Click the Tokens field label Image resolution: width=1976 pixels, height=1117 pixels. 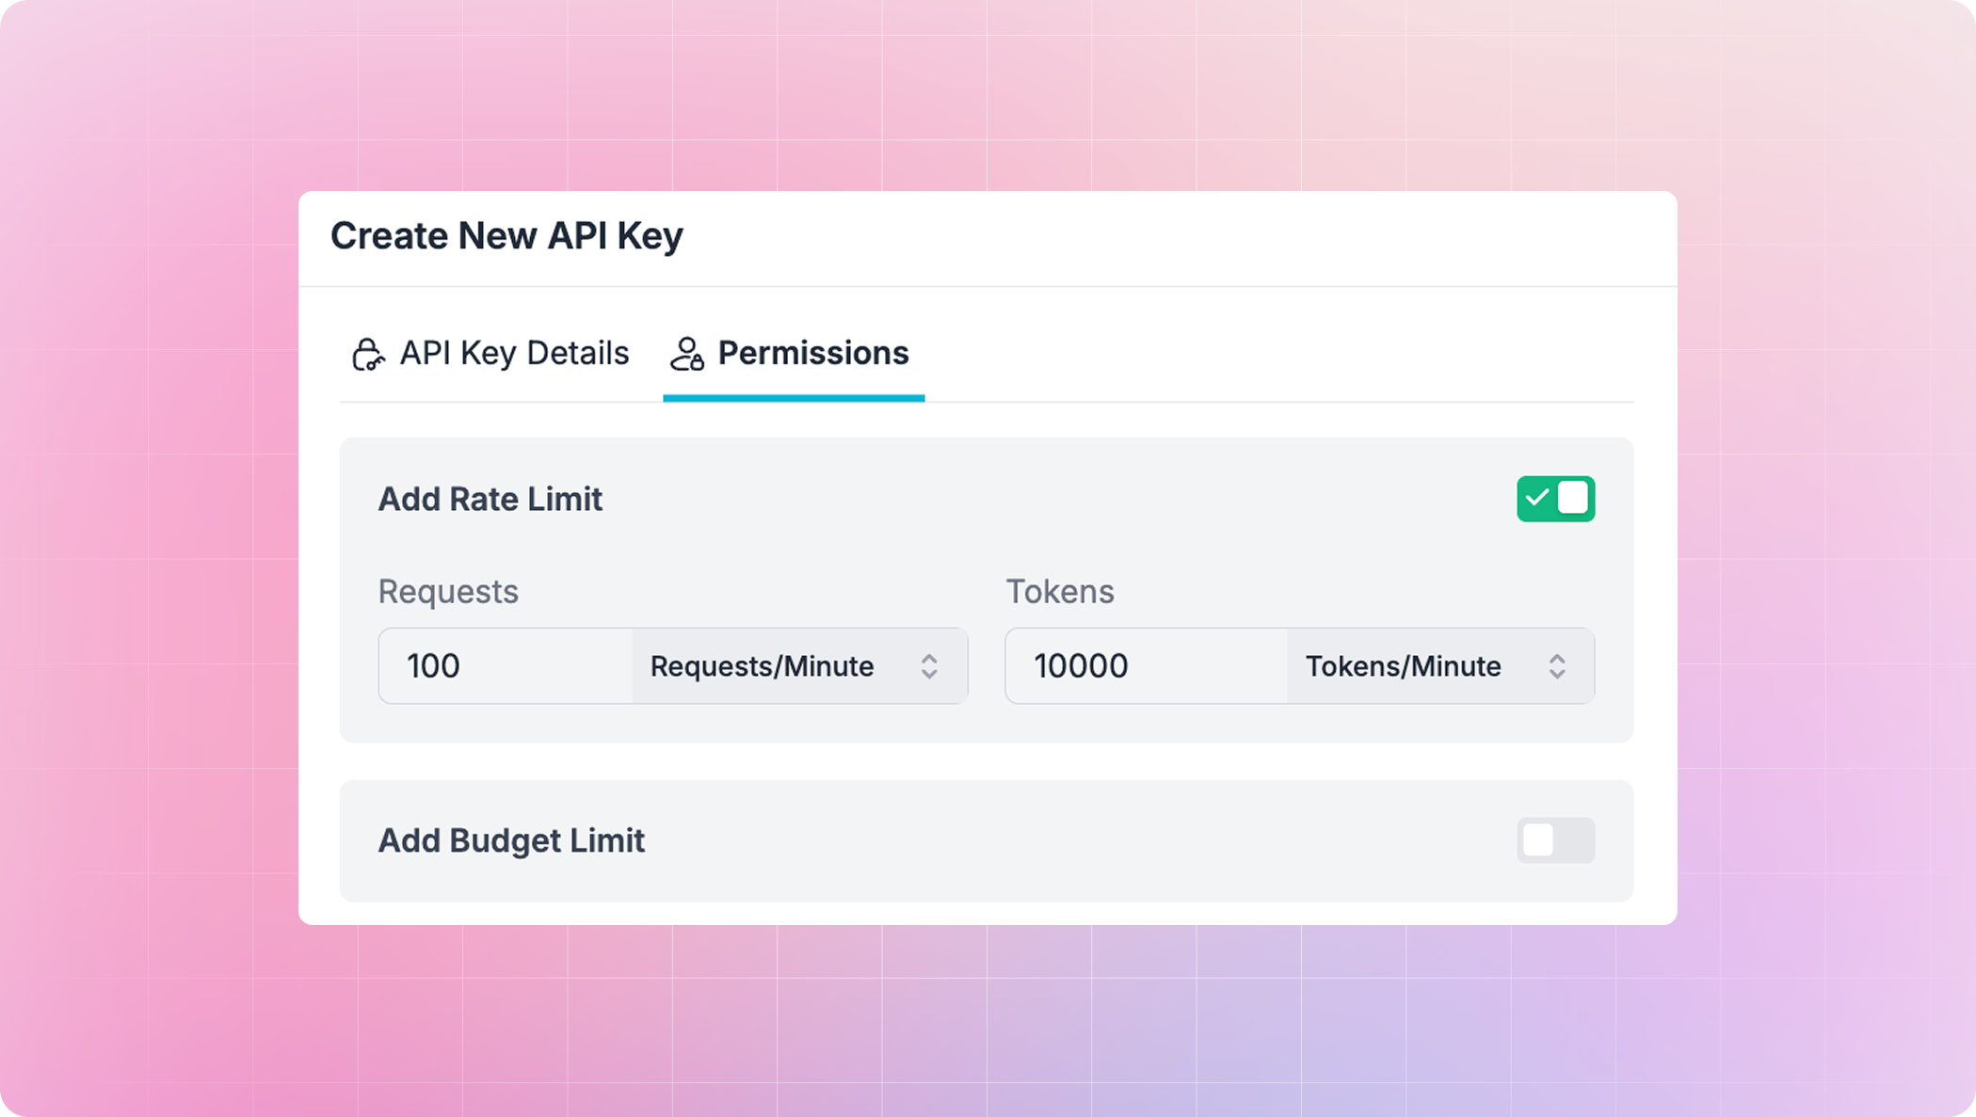pos(1060,592)
